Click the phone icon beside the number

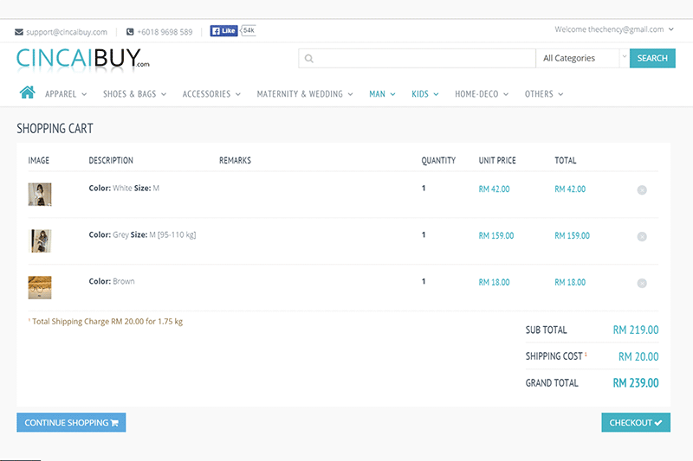pos(130,32)
